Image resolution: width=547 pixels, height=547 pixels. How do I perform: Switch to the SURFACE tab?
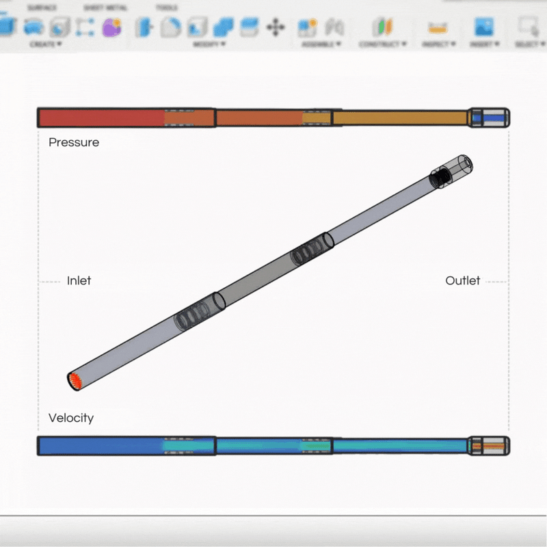pos(42,8)
